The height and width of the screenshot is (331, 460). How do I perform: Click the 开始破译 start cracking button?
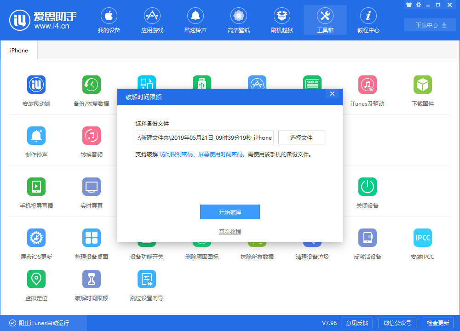230,212
